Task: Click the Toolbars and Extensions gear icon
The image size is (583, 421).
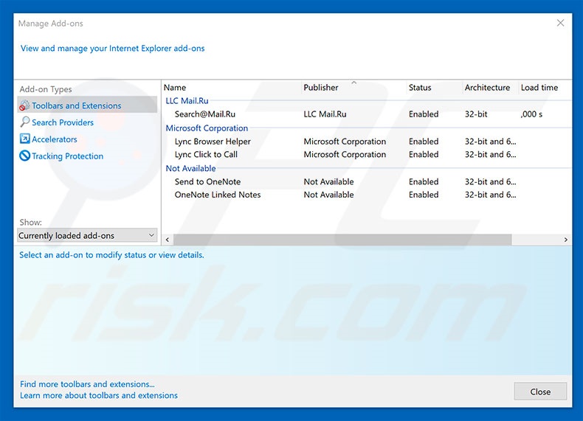Action: [x=24, y=105]
